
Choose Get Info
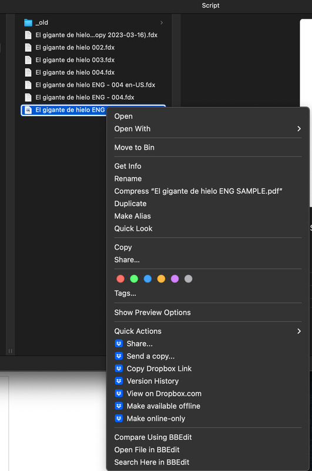(128, 166)
